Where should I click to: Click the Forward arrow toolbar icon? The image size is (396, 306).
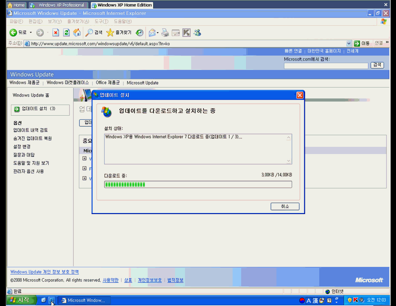click(x=40, y=32)
